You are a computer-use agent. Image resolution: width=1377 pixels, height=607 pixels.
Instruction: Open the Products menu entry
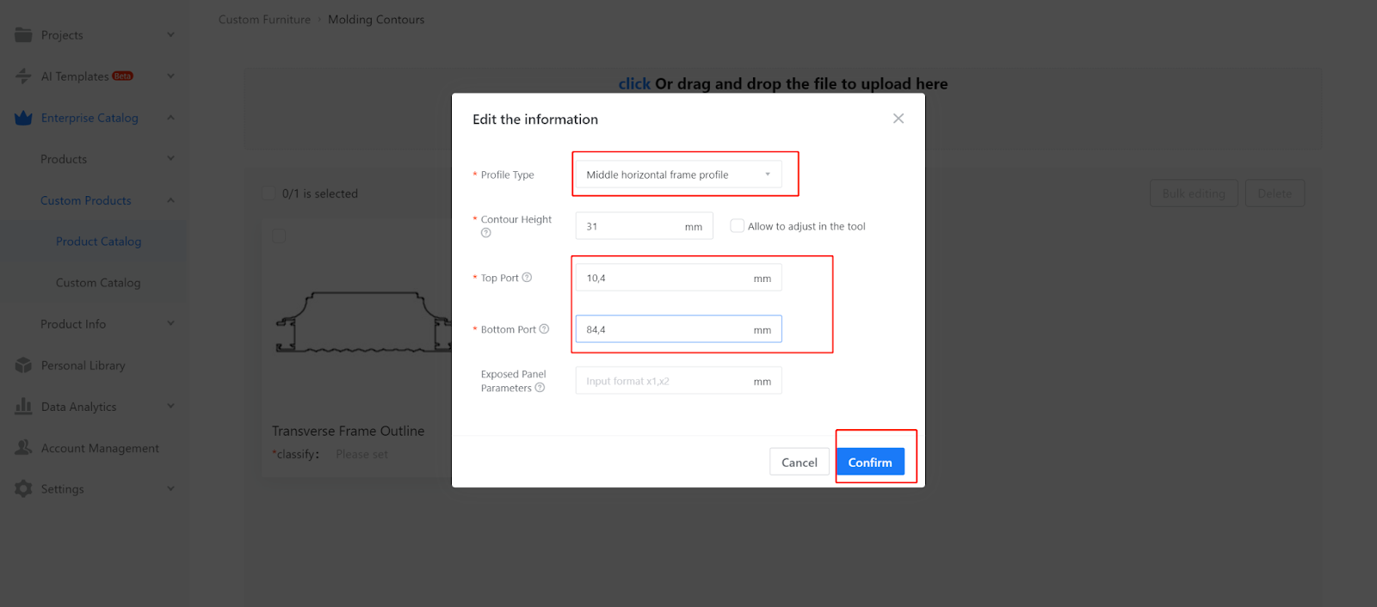[64, 159]
